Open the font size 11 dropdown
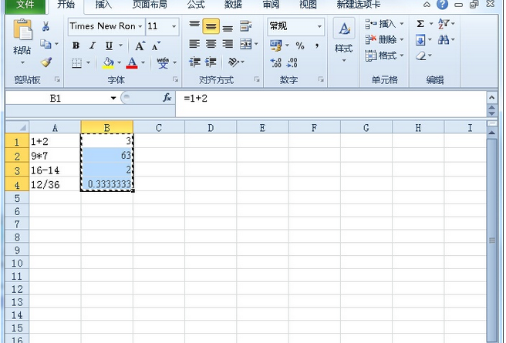 (x=174, y=26)
